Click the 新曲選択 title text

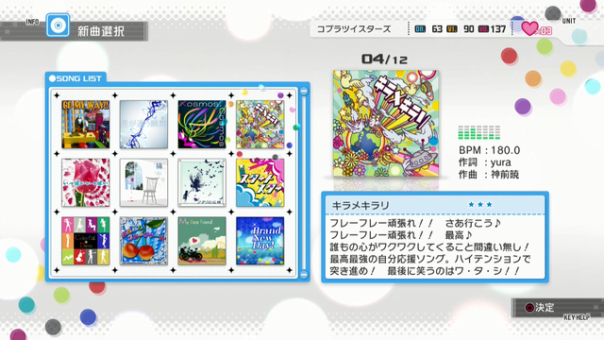(101, 31)
